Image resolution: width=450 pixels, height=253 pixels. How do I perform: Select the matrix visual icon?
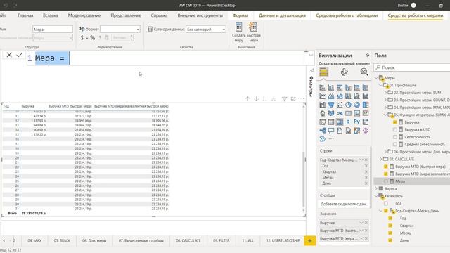(x=340, y=122)
